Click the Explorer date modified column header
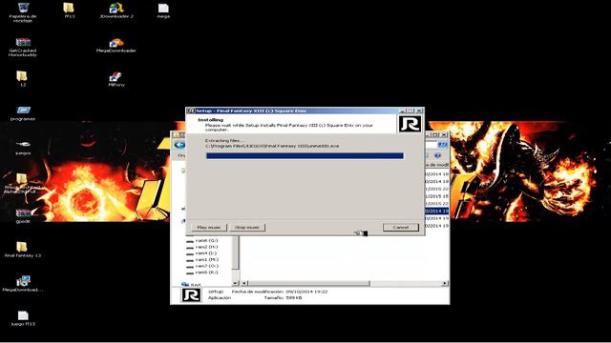Viewport: 611px width, 343px height. point(436,165)
